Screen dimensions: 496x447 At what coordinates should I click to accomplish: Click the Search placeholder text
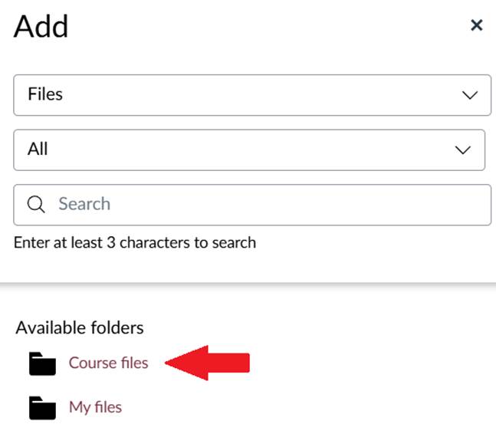point(84,204)
